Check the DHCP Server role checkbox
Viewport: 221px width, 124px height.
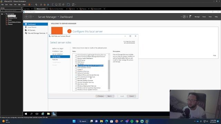[76, 60]
